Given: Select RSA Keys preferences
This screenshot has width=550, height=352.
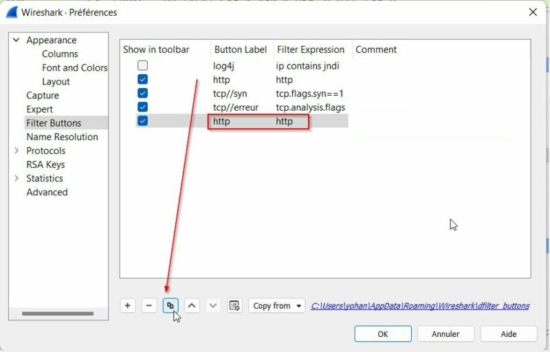Looking at the screenshot, I should tap(45, 164).
